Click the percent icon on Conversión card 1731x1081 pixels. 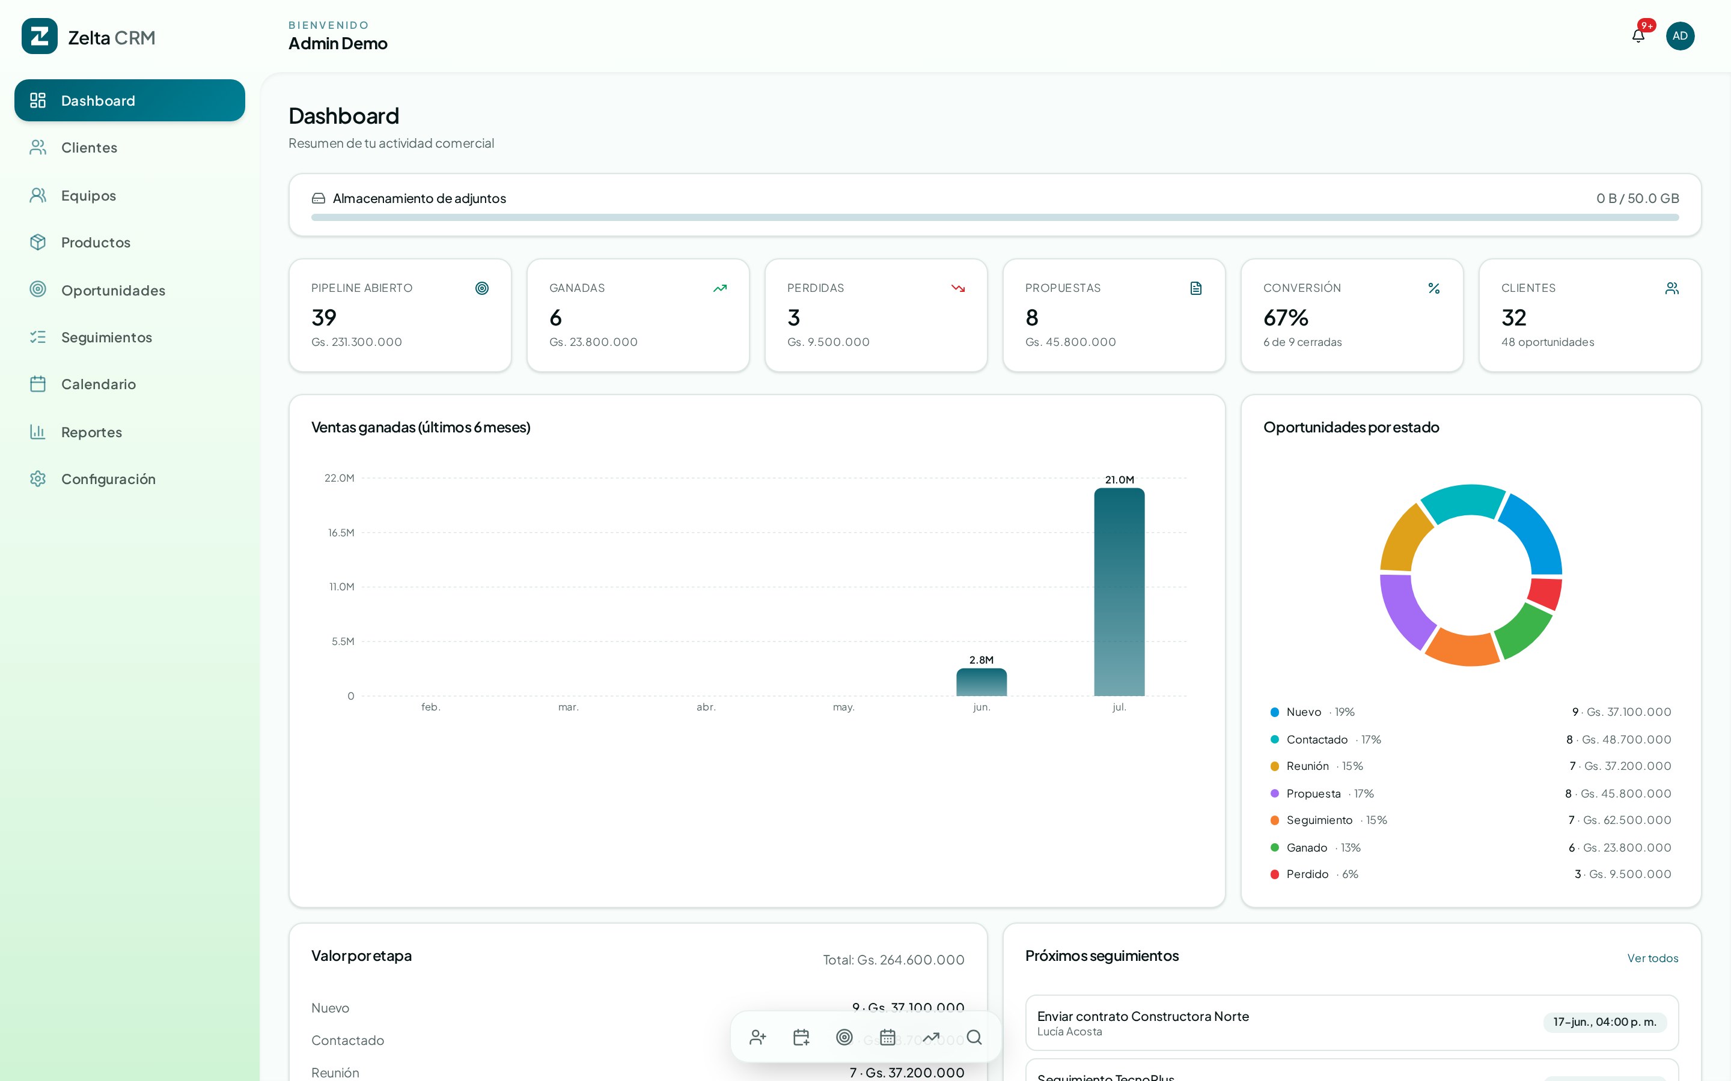click(1433, 288)
